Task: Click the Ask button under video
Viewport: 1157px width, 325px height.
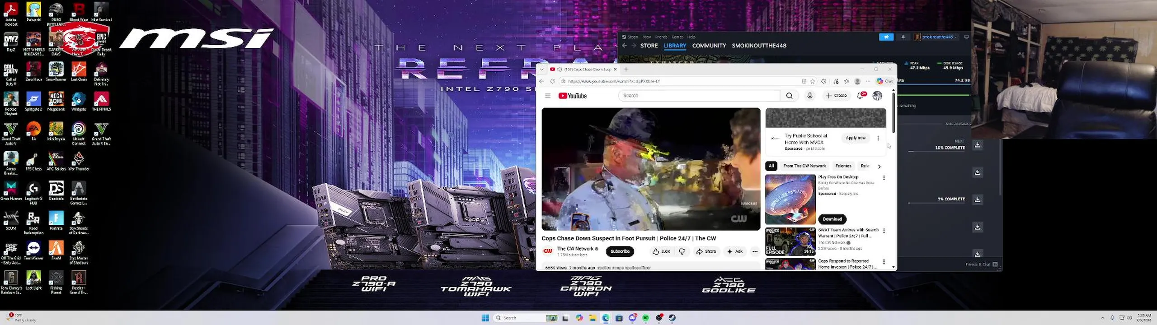Action: (734, 251)
